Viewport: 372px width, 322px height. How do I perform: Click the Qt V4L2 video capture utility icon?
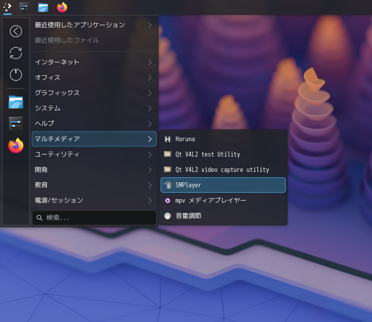point(168,169)
